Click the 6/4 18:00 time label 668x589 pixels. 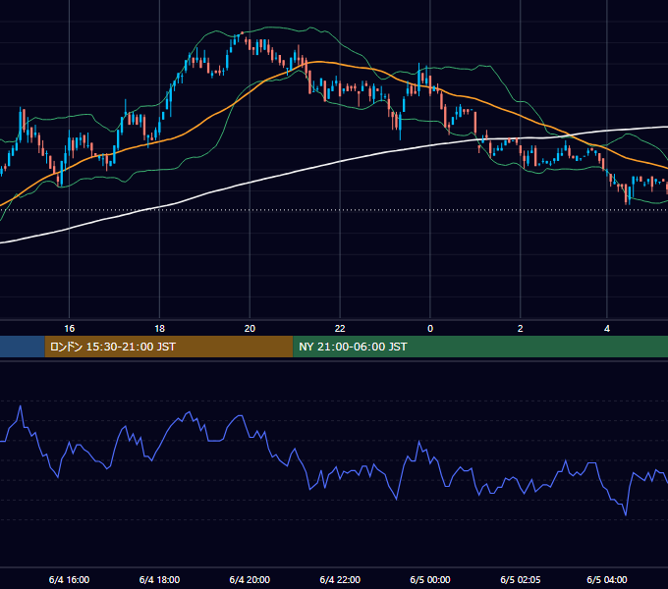coord(159,579)
